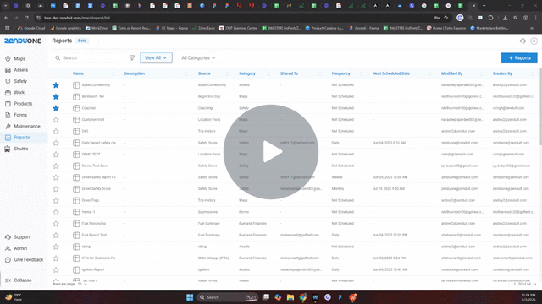Click the ZenduONE logo
The image size is (542, 304).
[23, 41]
